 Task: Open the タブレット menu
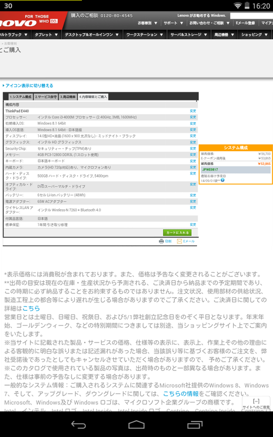(46, 34)
